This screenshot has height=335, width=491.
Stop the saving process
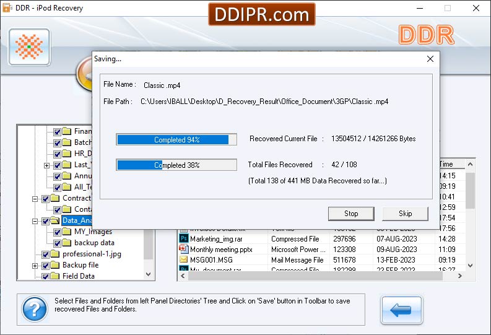(x=351, y=214)
